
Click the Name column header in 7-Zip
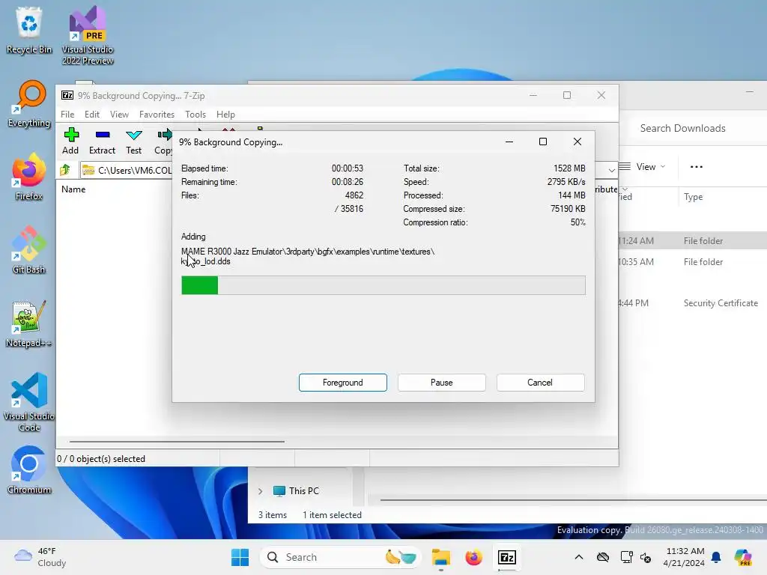tap(73, 189)
